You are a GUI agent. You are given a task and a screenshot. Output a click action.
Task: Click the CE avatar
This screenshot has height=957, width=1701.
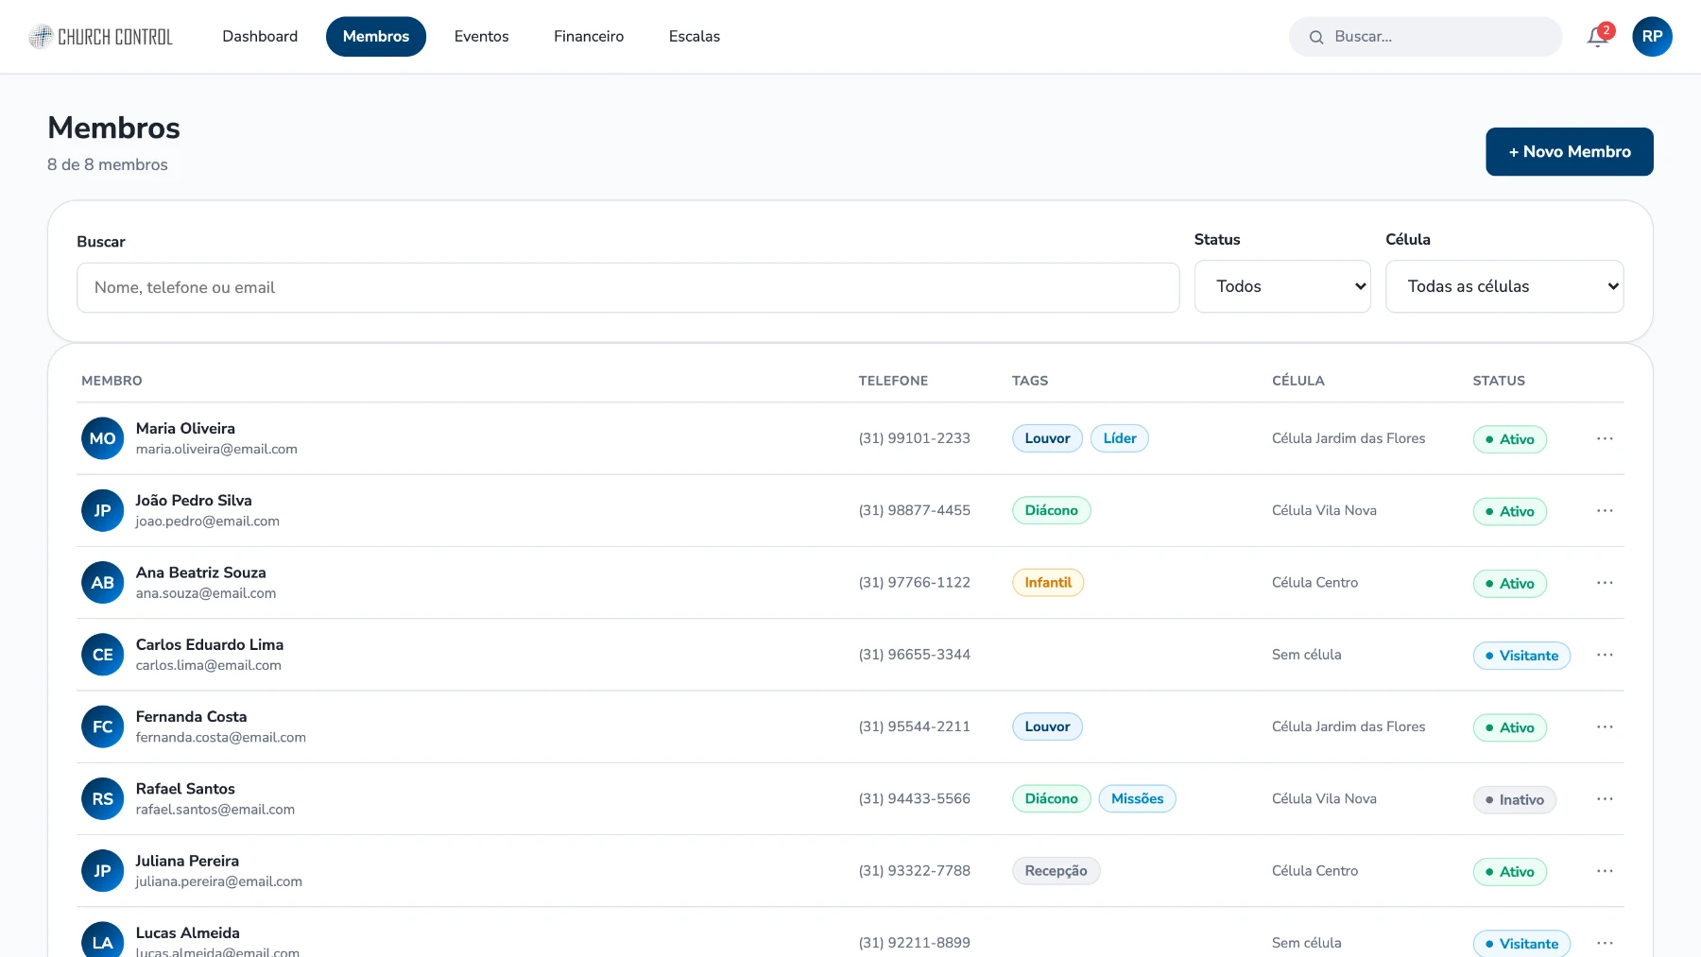pyautogui.click(x=102, y=655)
